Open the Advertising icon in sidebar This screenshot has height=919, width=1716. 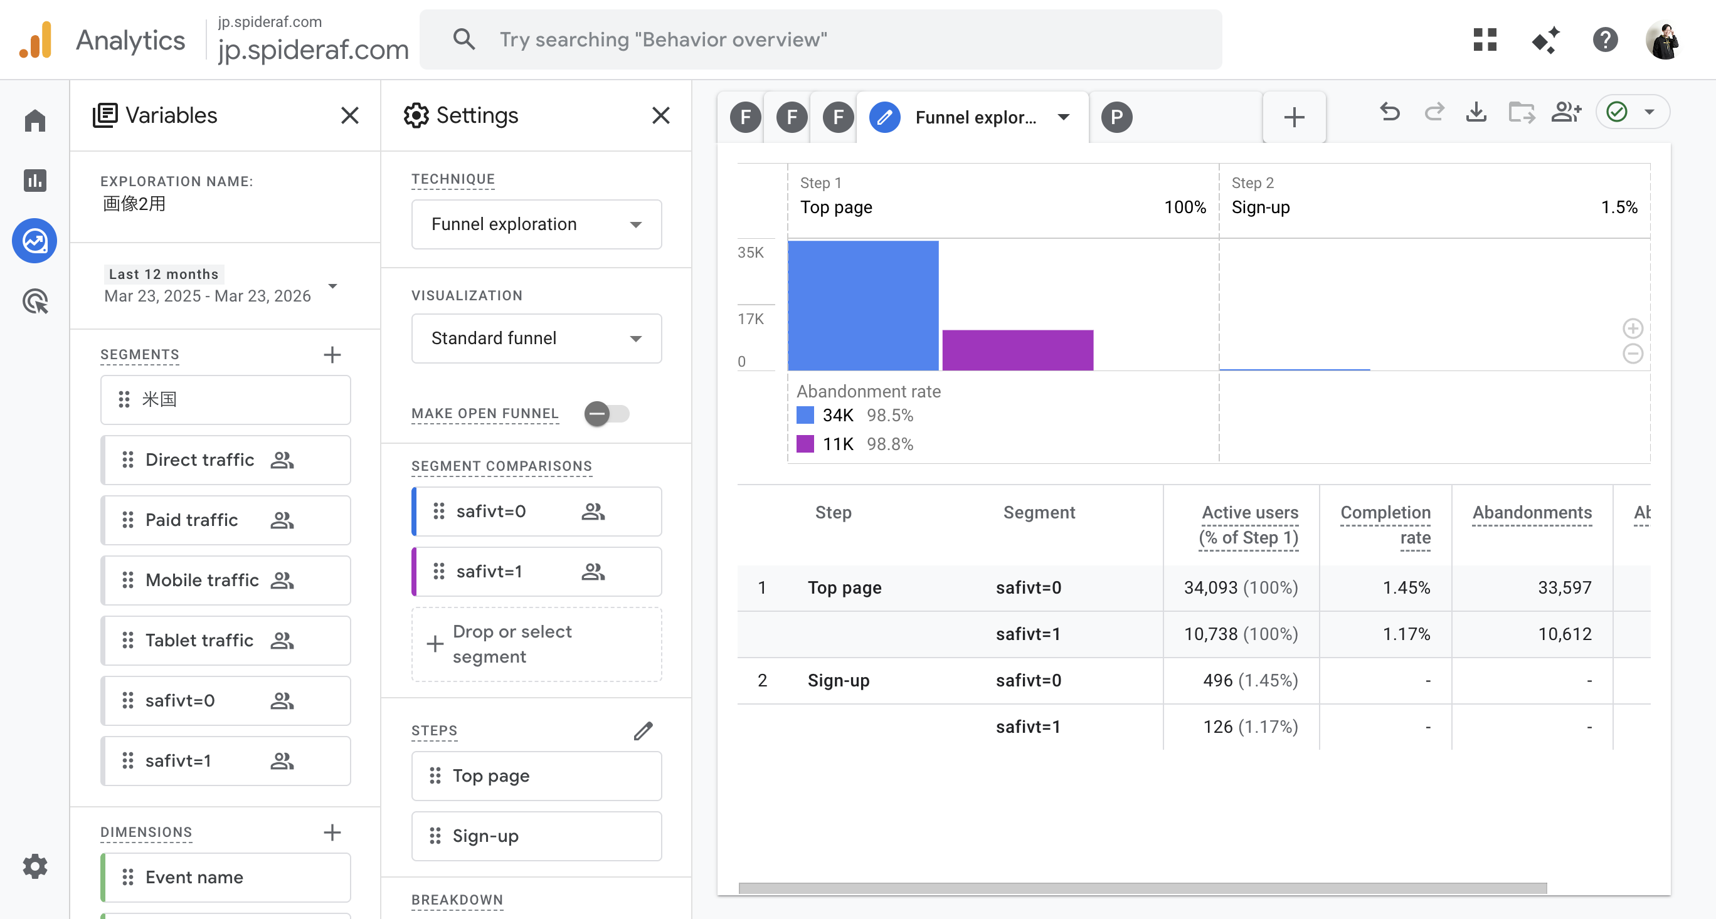click(x=35, y=302)
